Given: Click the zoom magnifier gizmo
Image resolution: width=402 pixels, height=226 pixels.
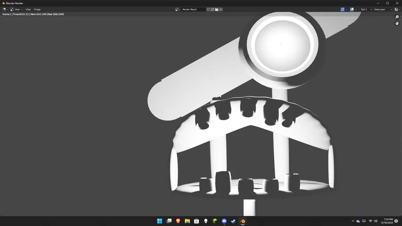Looking at the screenshot, I should [x=397, y=17].
